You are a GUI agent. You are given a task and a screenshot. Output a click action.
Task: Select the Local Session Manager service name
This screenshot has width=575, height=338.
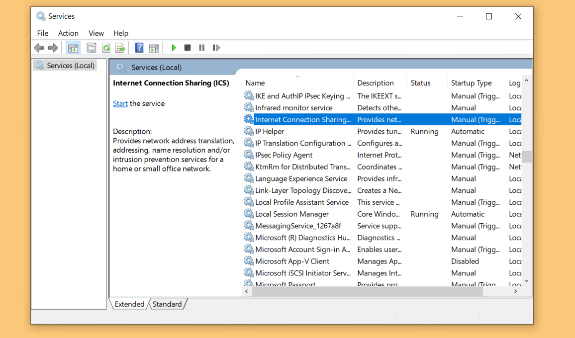[x=292, y=214]
